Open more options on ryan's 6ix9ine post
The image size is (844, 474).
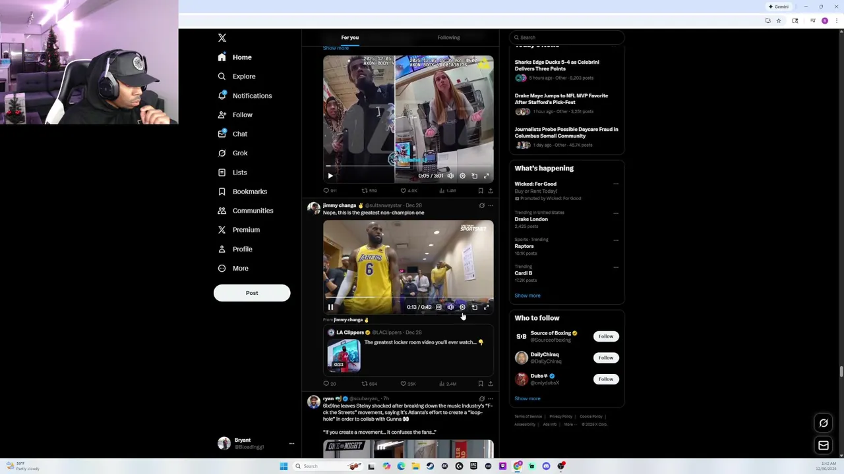[490, 399]
